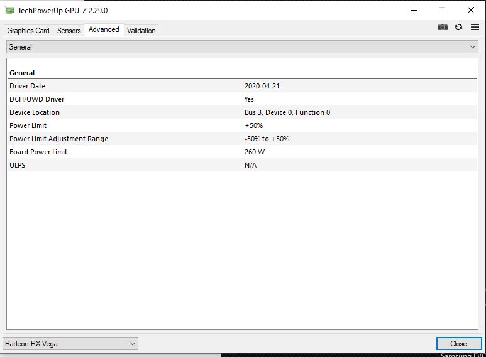Select the DCH/UWD Driver row label
The height and width of the screenshot is (357, 486).
point(37,99)
